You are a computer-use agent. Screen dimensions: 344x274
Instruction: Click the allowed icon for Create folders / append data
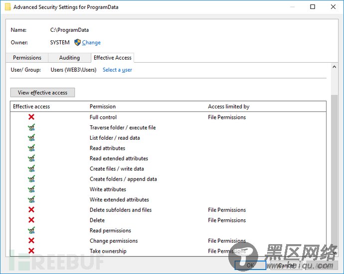31,179
